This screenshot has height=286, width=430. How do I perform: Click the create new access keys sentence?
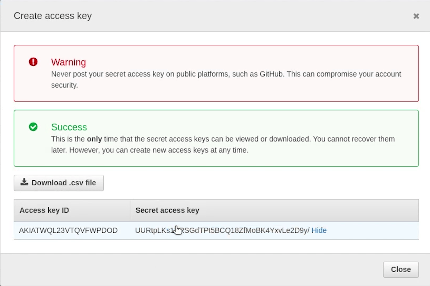(150, 150)
